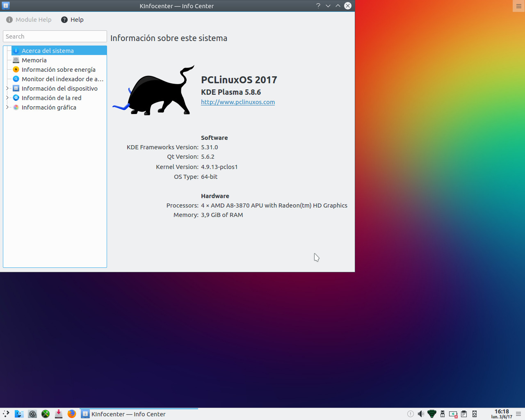Click the PCLinuxOS 2017 heading
The image size is (525, 420).
coord(239,80)
